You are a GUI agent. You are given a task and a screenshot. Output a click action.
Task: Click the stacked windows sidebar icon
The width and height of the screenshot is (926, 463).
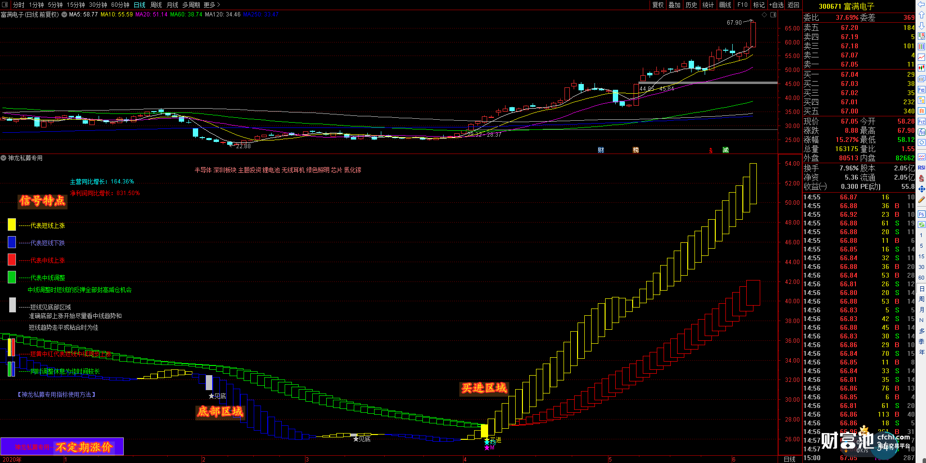[x=922, y=79]
